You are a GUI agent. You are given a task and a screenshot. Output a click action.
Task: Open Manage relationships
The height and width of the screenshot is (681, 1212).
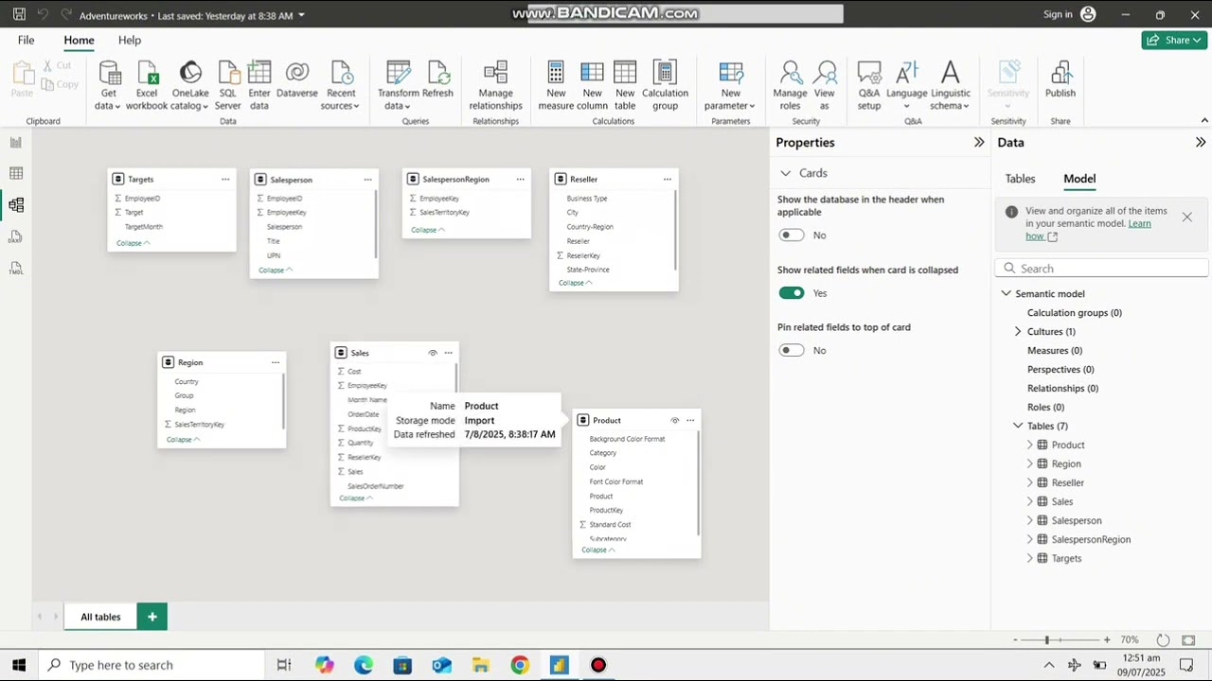[x=495, y=86]
